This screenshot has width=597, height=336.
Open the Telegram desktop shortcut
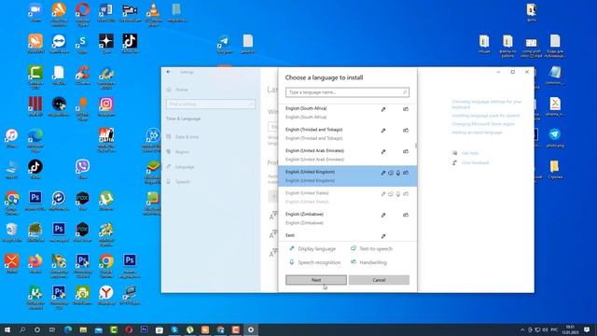tap(224, 44)
